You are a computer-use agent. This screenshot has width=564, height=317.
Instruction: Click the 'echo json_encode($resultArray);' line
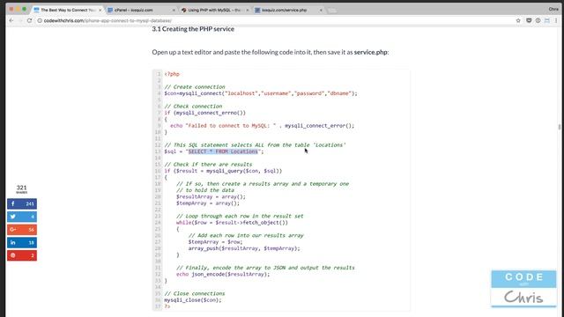click(x=223, y=275)
